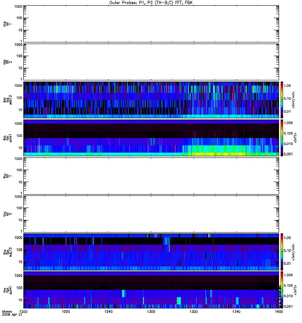This screenshot has height=323, width=302.
Task: Click the "thc fff 1" y-axis title
Action: coord(8,176)
